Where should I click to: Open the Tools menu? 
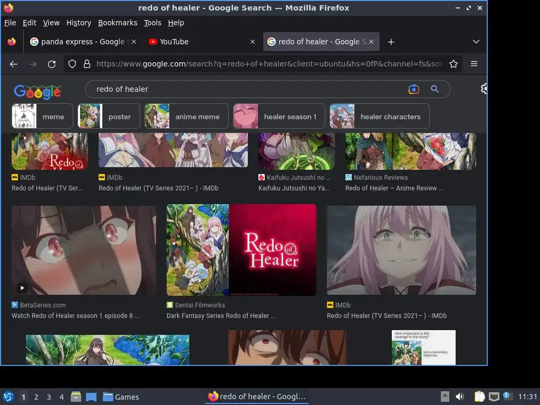click(152, 23)
